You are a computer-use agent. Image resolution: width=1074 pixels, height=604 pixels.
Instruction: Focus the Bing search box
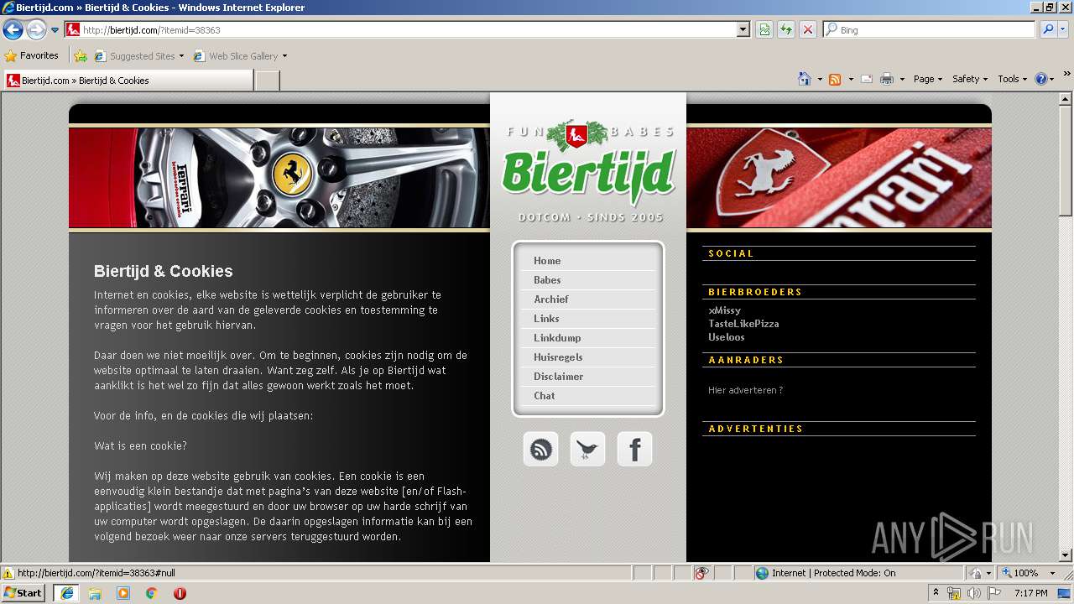[930, 29]
